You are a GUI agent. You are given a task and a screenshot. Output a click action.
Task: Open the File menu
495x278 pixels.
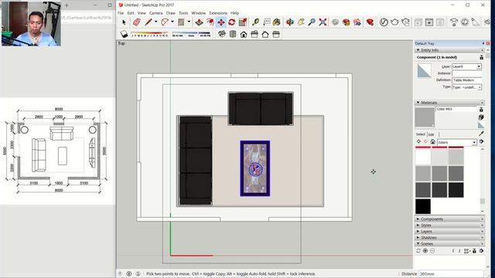point(121,13)
